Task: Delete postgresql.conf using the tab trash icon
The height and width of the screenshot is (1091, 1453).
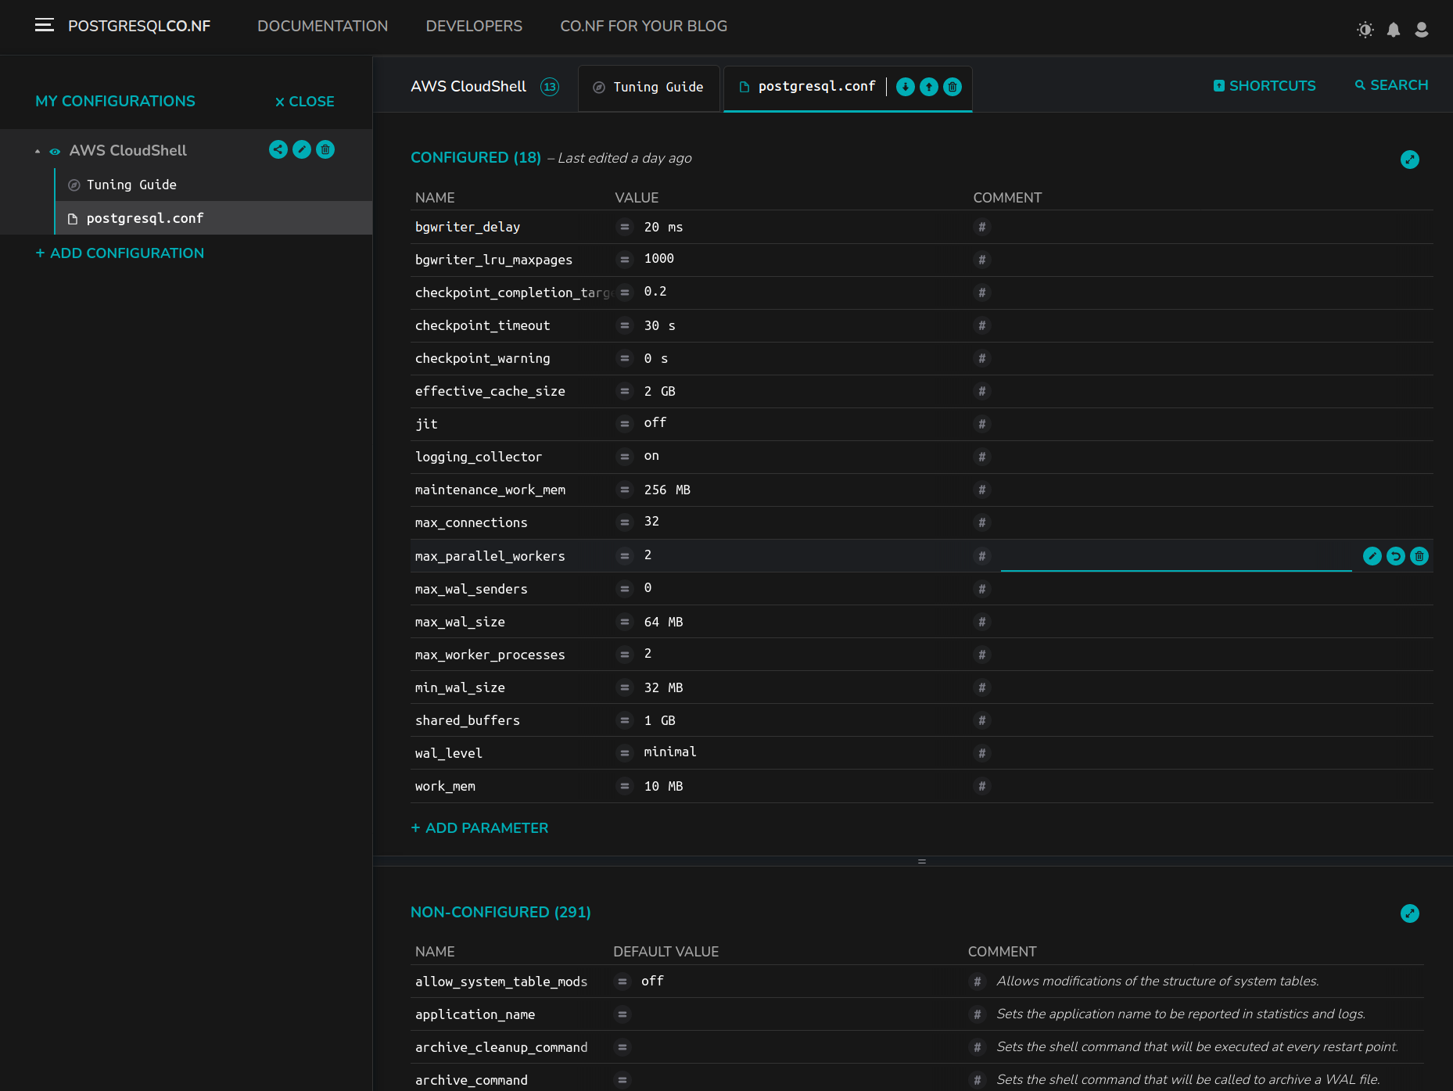Action: coord(952,87)
